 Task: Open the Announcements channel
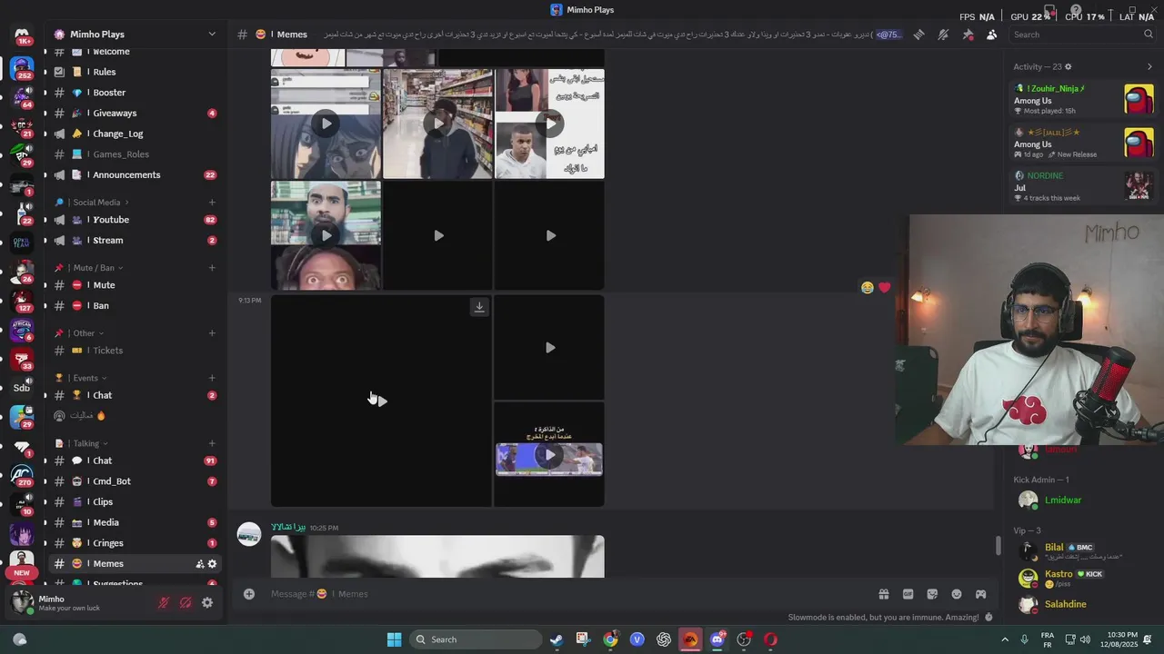tap(135, 175)
